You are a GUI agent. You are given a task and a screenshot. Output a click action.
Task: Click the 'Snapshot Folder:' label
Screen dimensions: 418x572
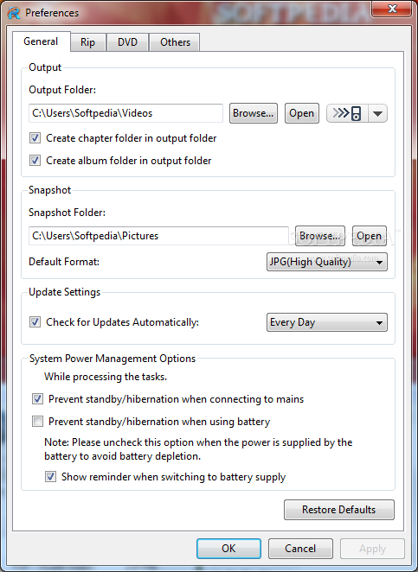67,213
